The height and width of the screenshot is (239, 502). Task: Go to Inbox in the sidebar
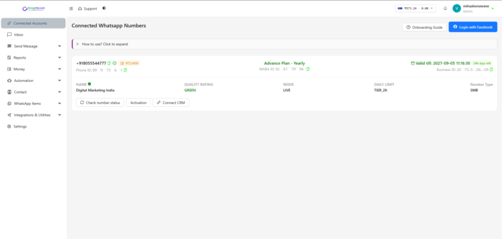tap(33, 35)
